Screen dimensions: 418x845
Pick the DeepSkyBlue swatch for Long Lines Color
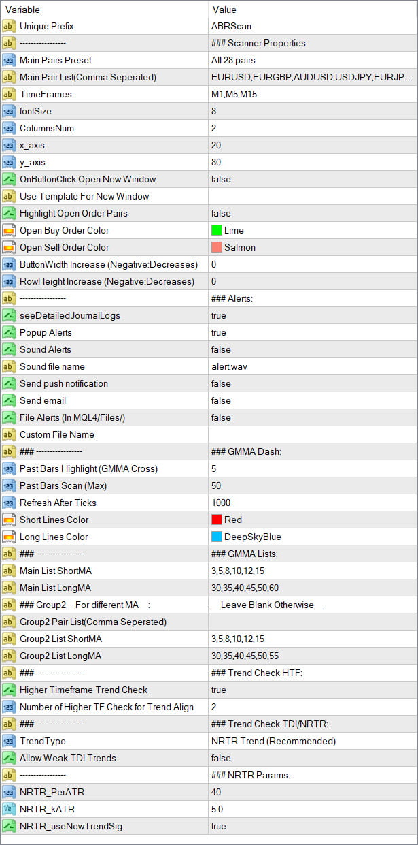pyautogui.click(x=217, y=537)
